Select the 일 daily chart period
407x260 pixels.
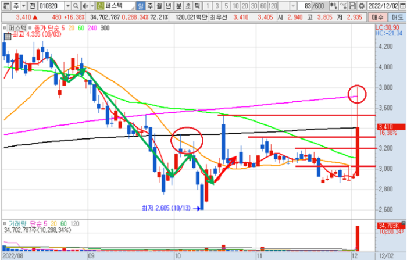pos(141,6)
